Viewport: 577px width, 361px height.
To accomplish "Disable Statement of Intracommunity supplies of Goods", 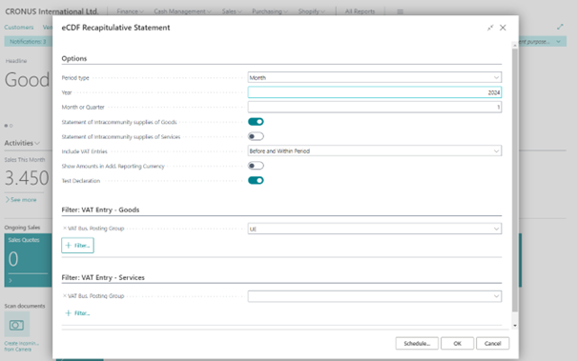I will [x=256, y=122].
